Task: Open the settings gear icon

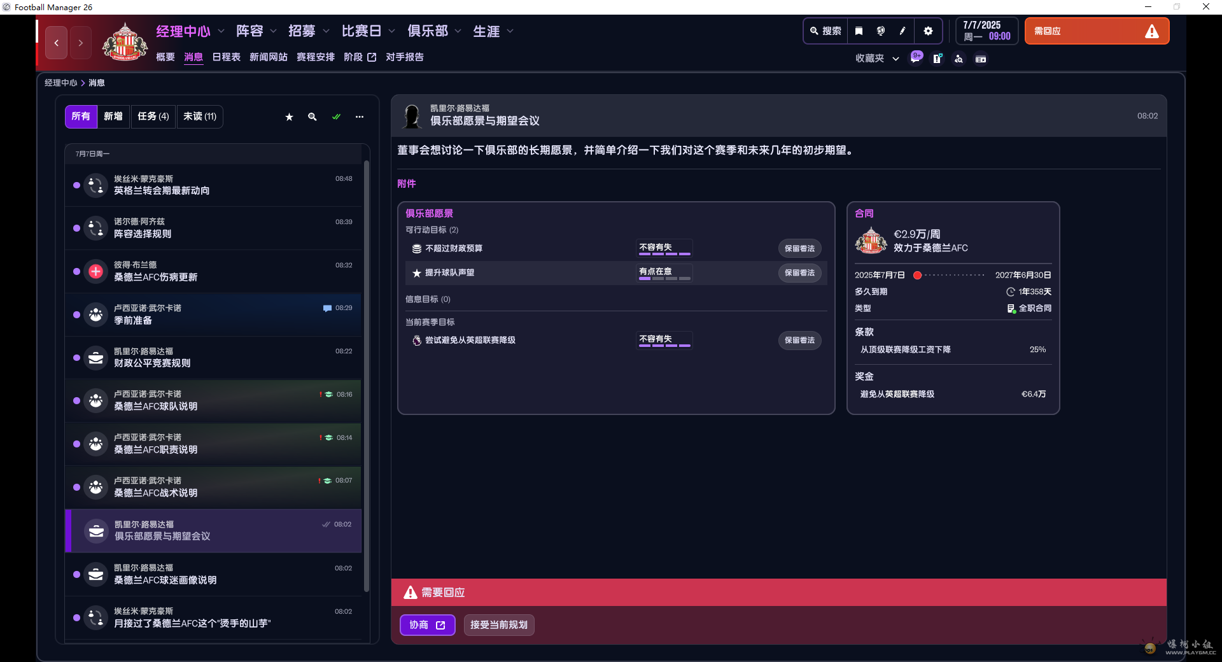Action: click(929, 31)
